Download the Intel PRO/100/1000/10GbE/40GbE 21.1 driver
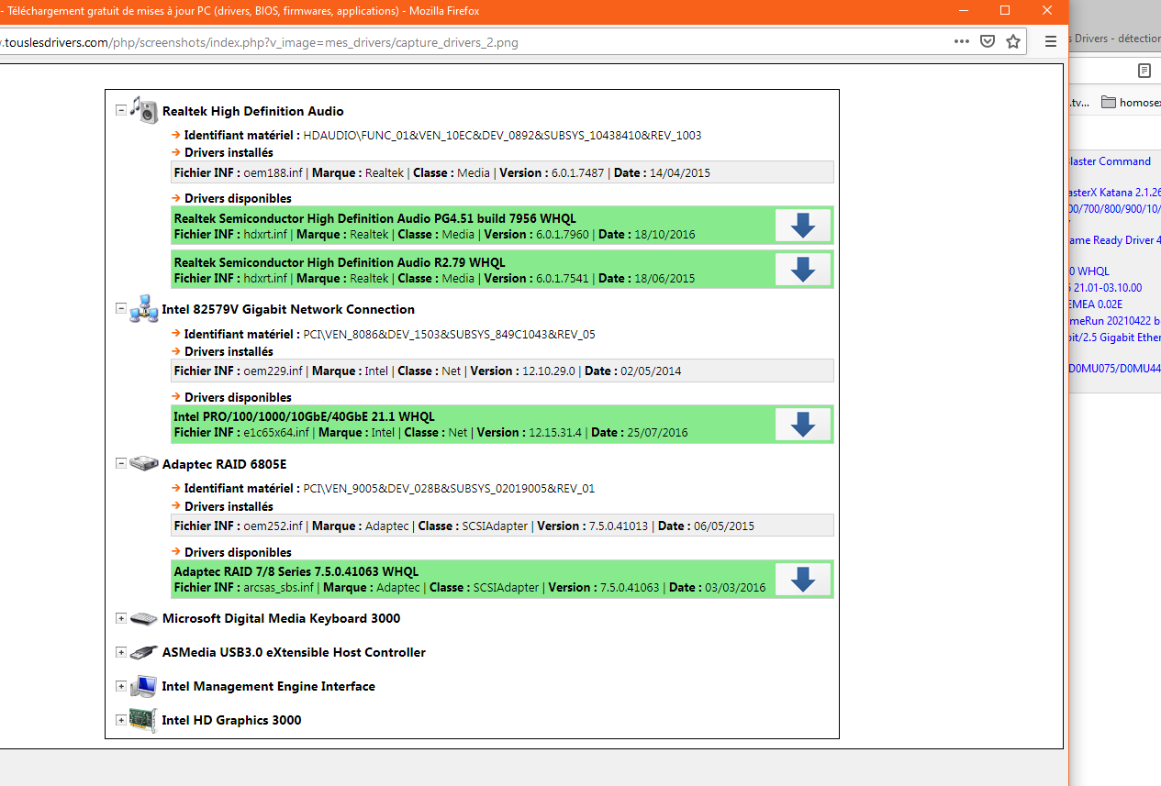1161x786 pixels. [803, 424]
